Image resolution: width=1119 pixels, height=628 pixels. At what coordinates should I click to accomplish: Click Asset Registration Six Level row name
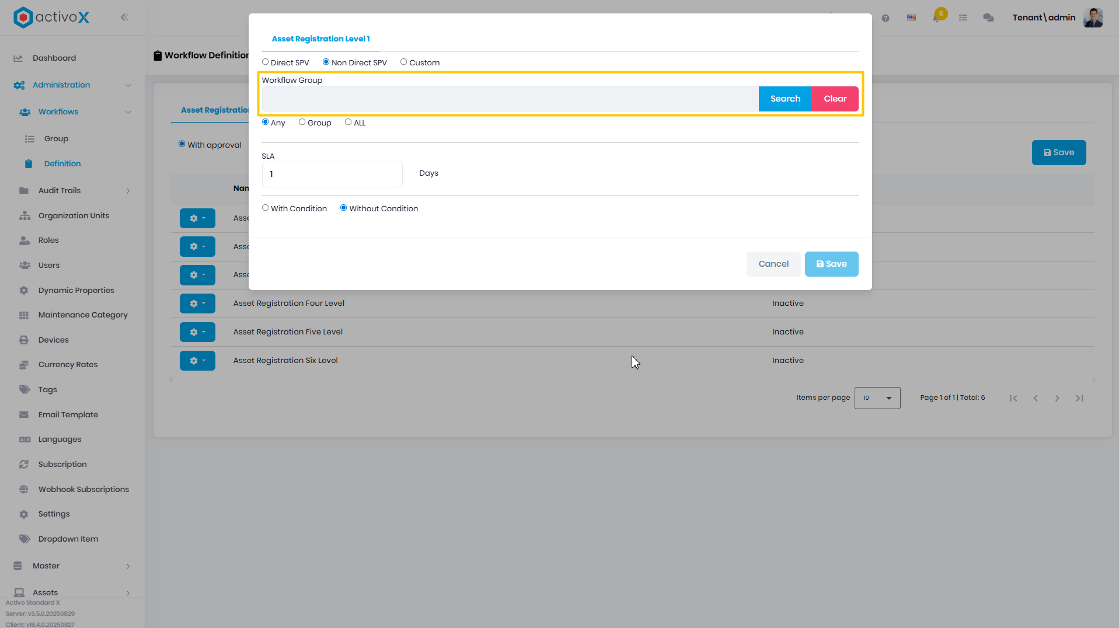pyautogui.click(x=285, y=360)
